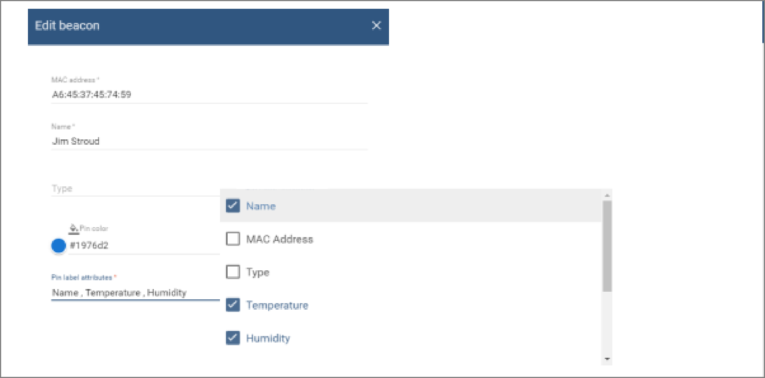Select the MAC Address option label

click(x=280, y=239)
